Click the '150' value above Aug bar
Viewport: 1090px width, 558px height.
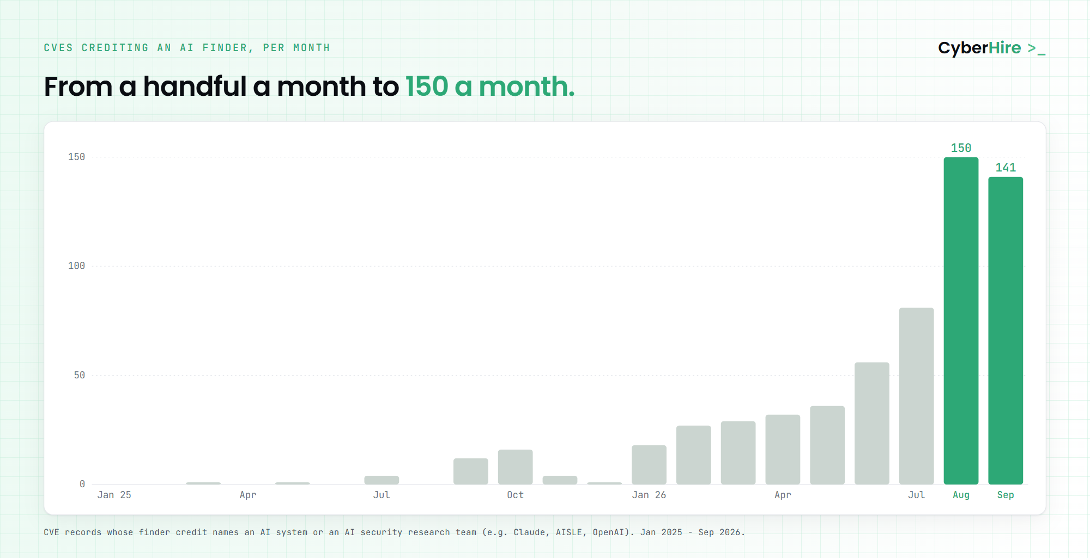coord(961,148)
